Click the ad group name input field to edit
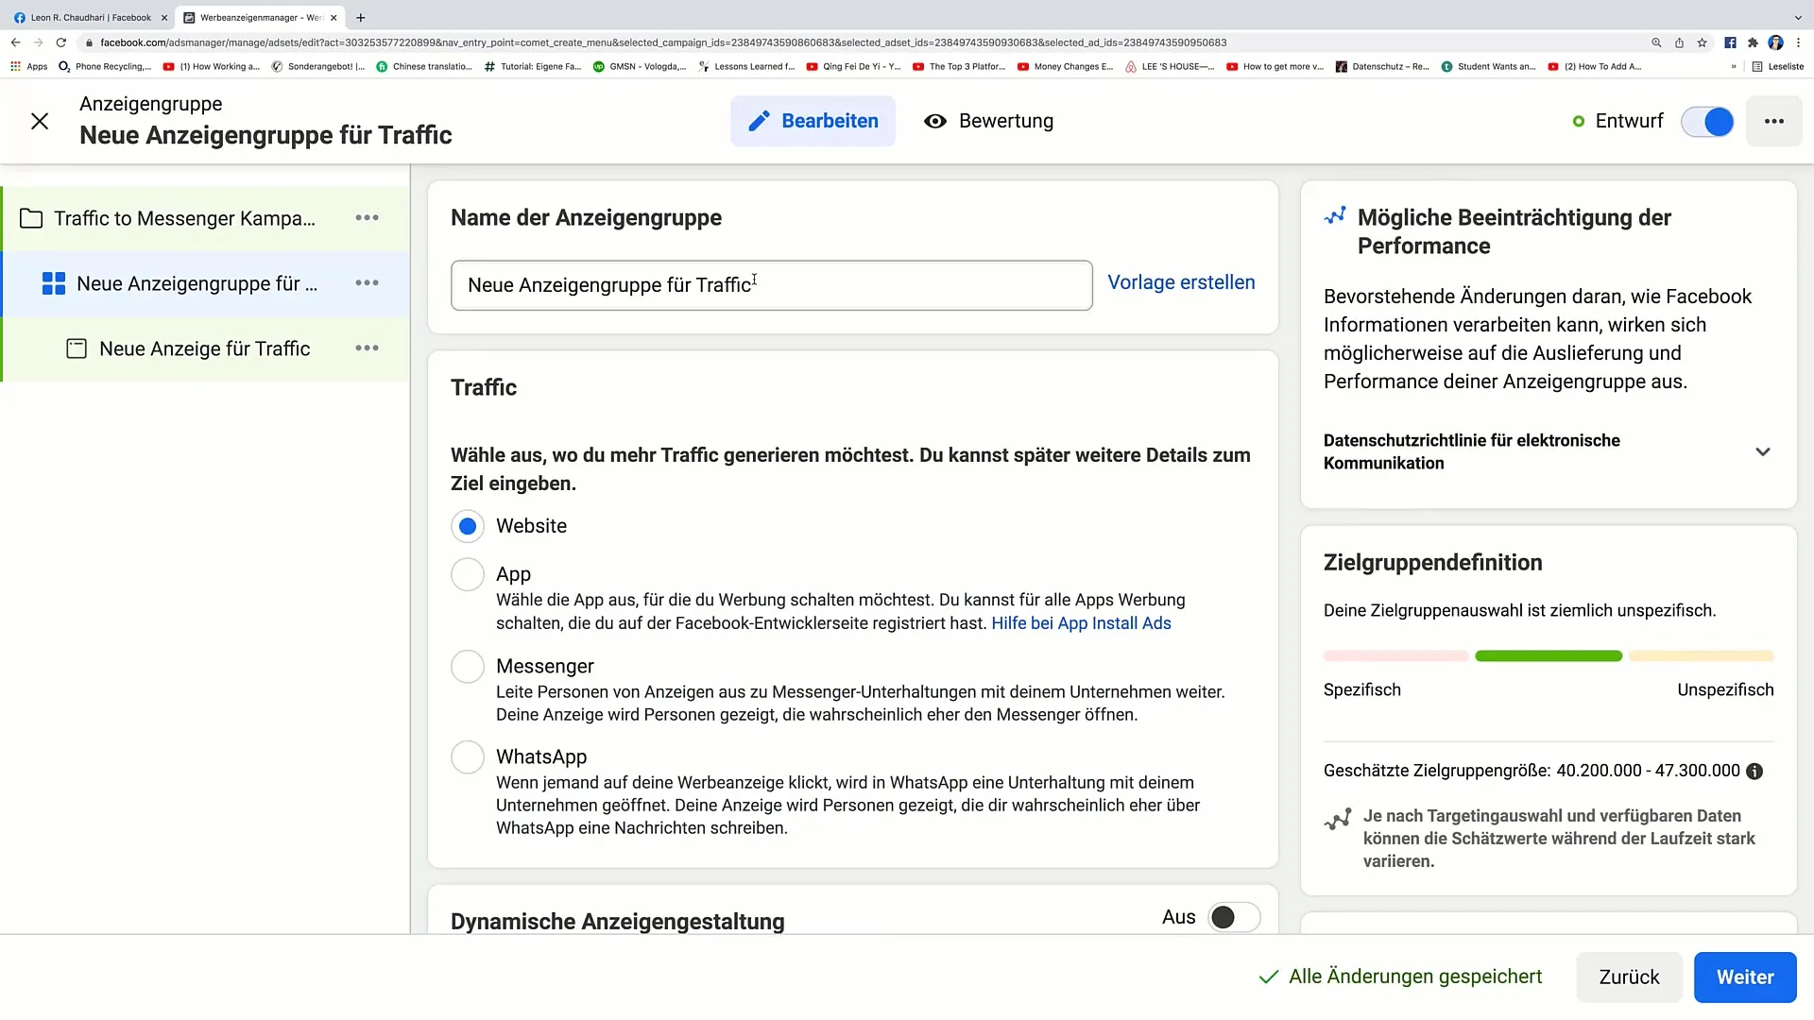 [771, 284]
